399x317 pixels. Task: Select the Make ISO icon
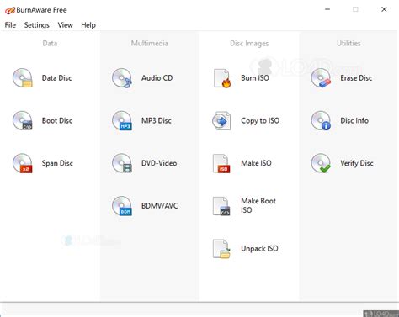221,163
